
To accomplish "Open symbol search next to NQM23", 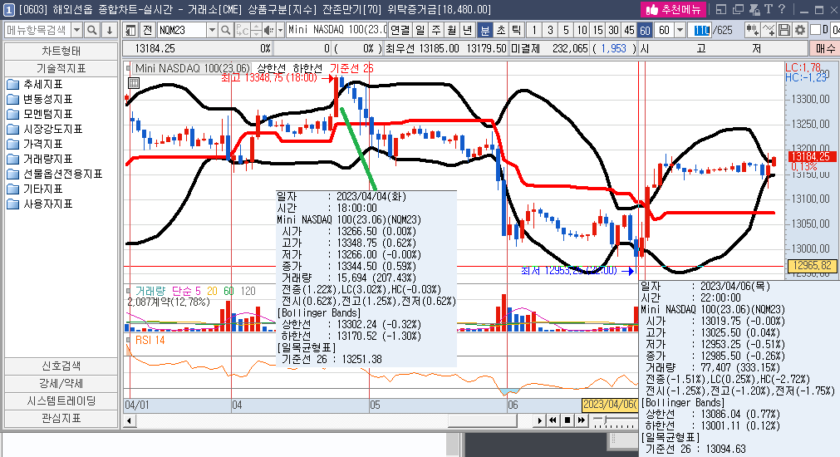I will 225,30.
